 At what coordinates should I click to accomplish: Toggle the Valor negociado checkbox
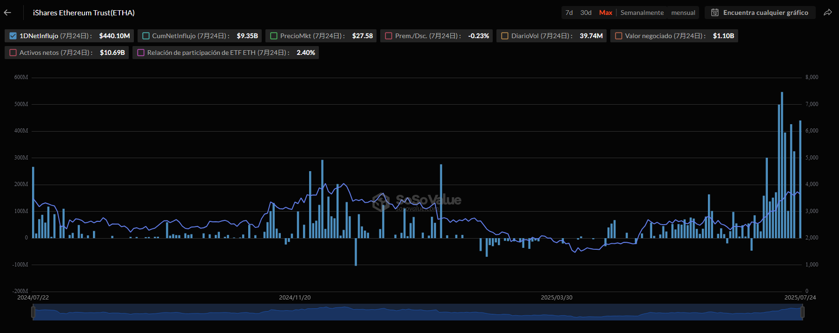tap(619, 36)
